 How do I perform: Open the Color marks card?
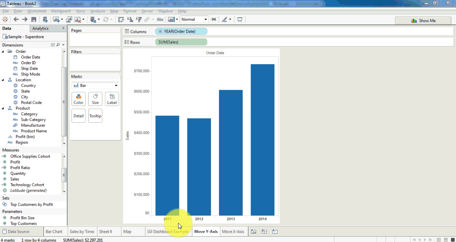click(x=78, y=99)
